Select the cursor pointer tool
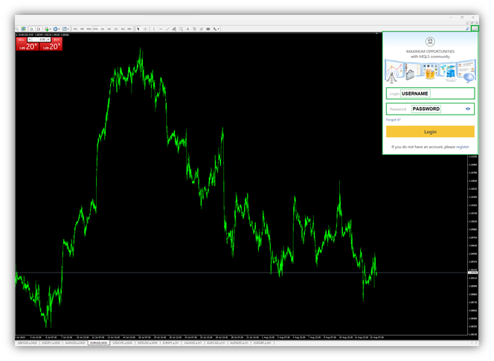This screenshot has width=494, height=361. point(138,29)
